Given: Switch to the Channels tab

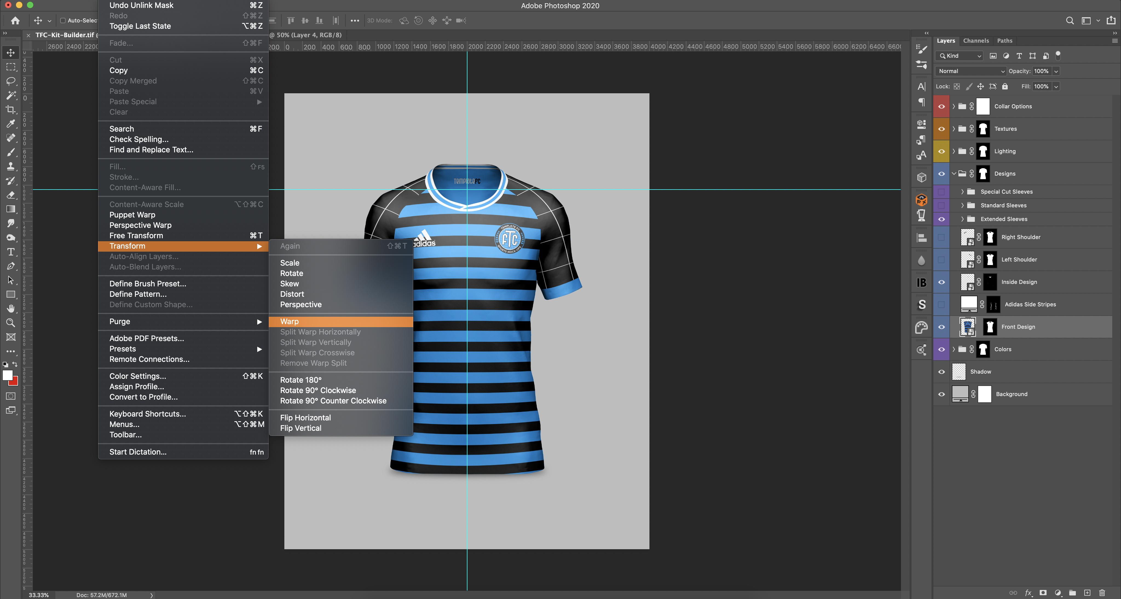Looking at the screenshot, I should pyautogui.click(x=976, y=40).
